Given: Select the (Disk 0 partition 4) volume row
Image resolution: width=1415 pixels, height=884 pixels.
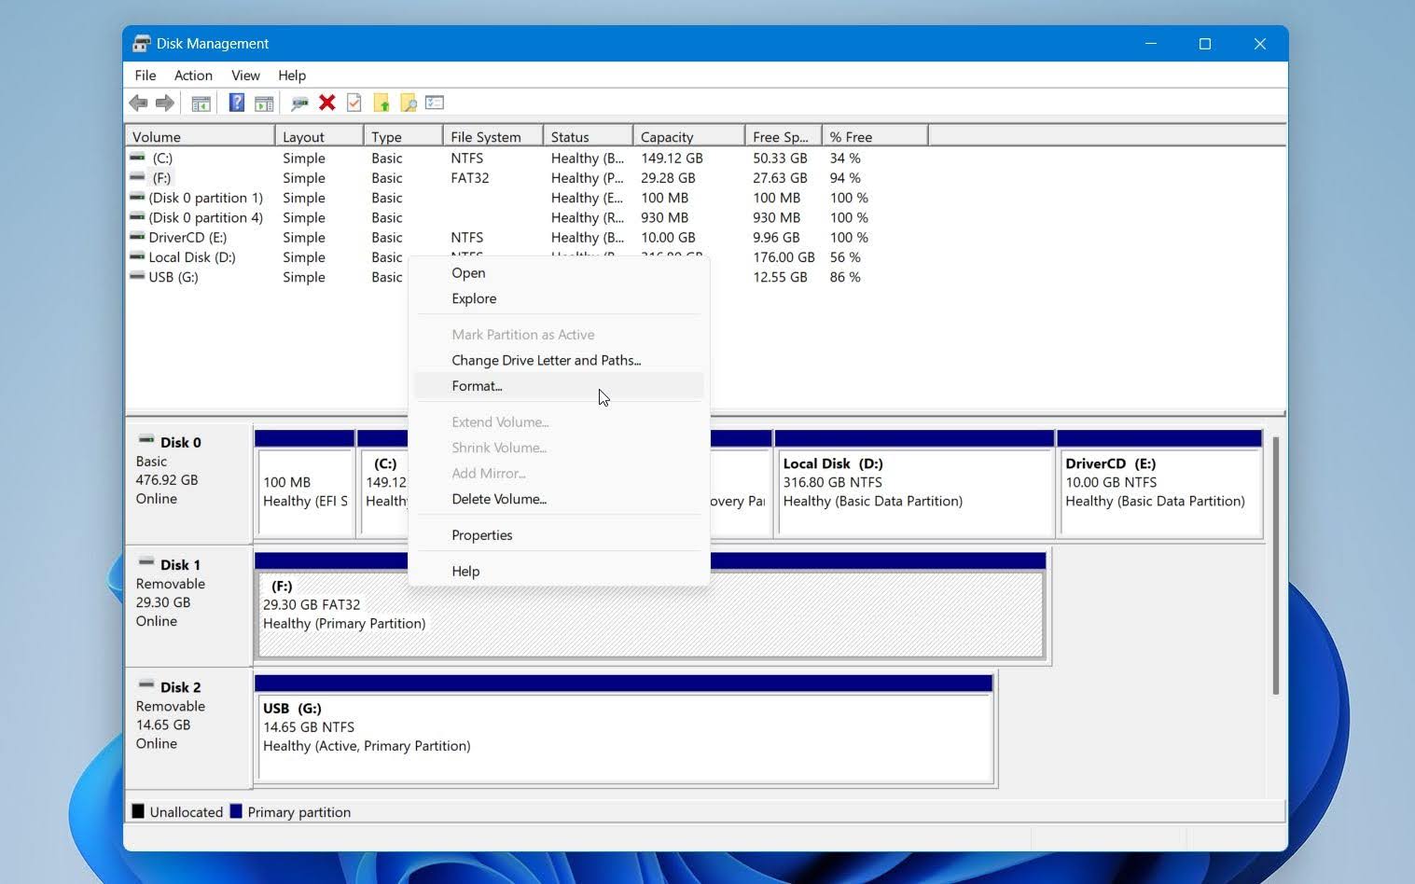Looking at the screenshot, I should (x=205, y=217).
